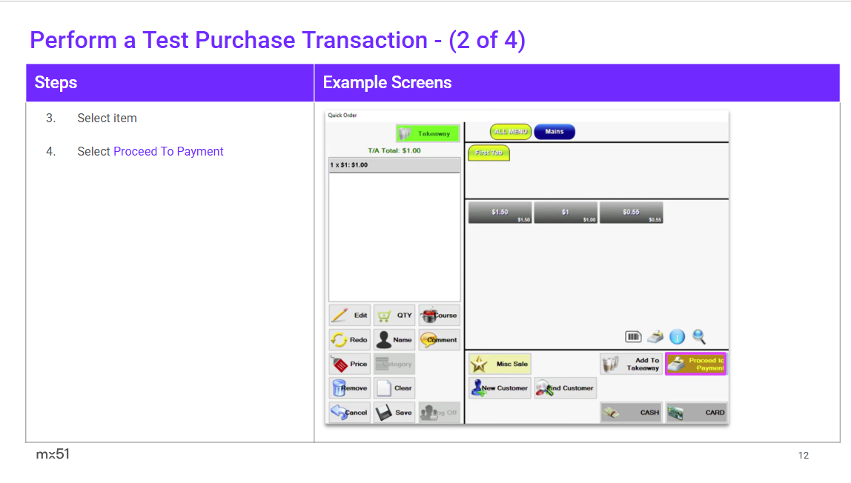The image size is (851, 483).
Task: Click the Redo arrows button
Action: click(349, 339)
